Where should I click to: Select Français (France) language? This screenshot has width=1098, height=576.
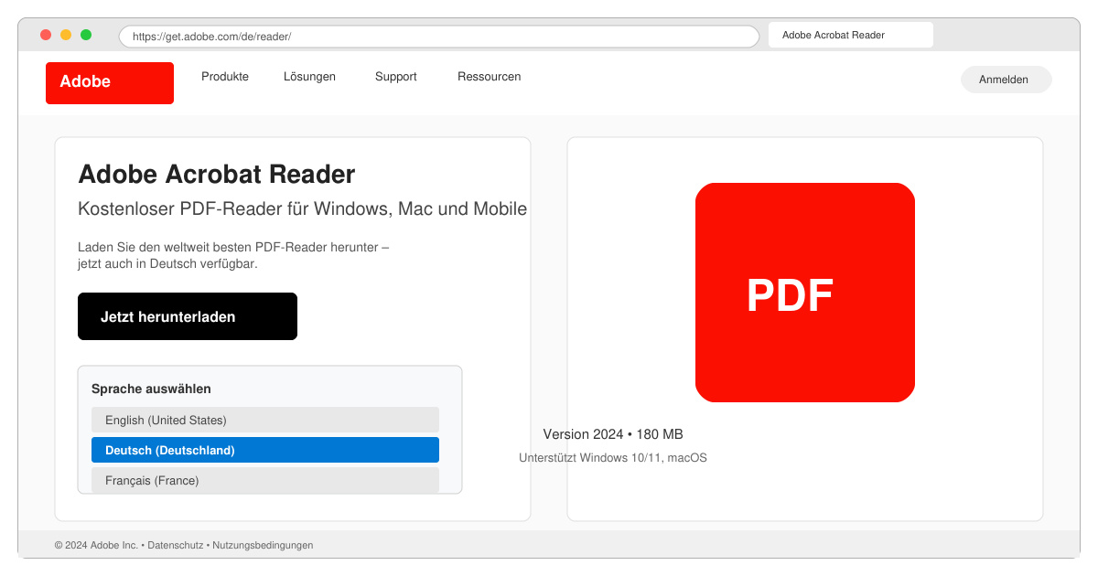pyautogui.click(x=265, y=480)
